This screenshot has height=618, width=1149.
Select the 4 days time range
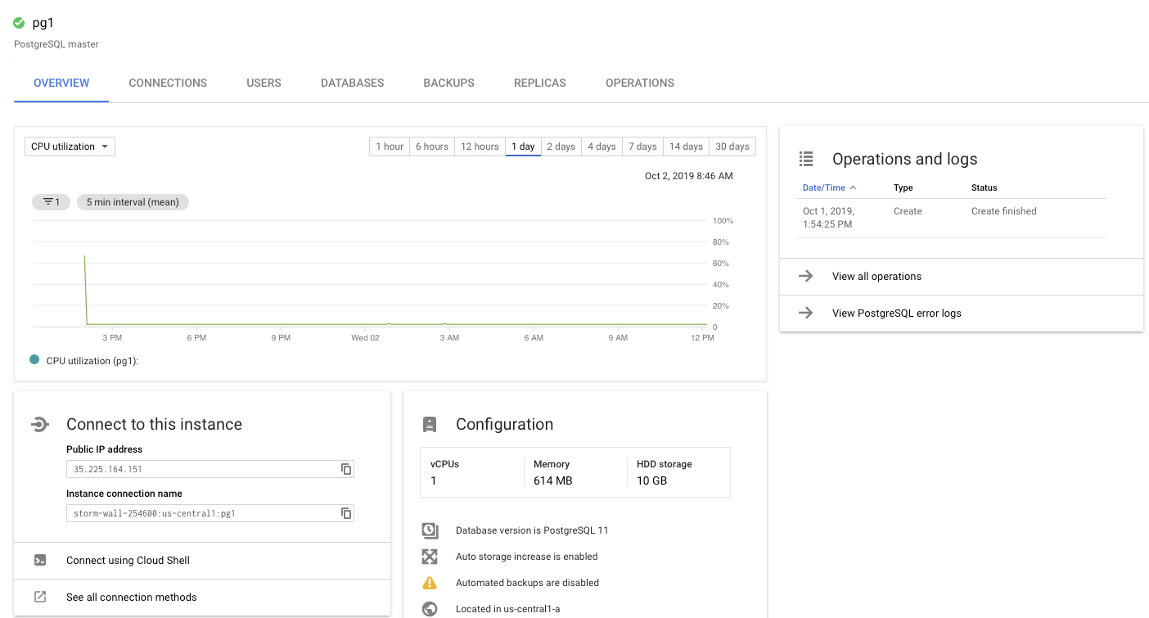[602, 147]
